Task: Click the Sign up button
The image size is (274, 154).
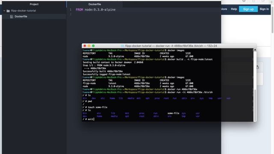Action: click(248, 9)
